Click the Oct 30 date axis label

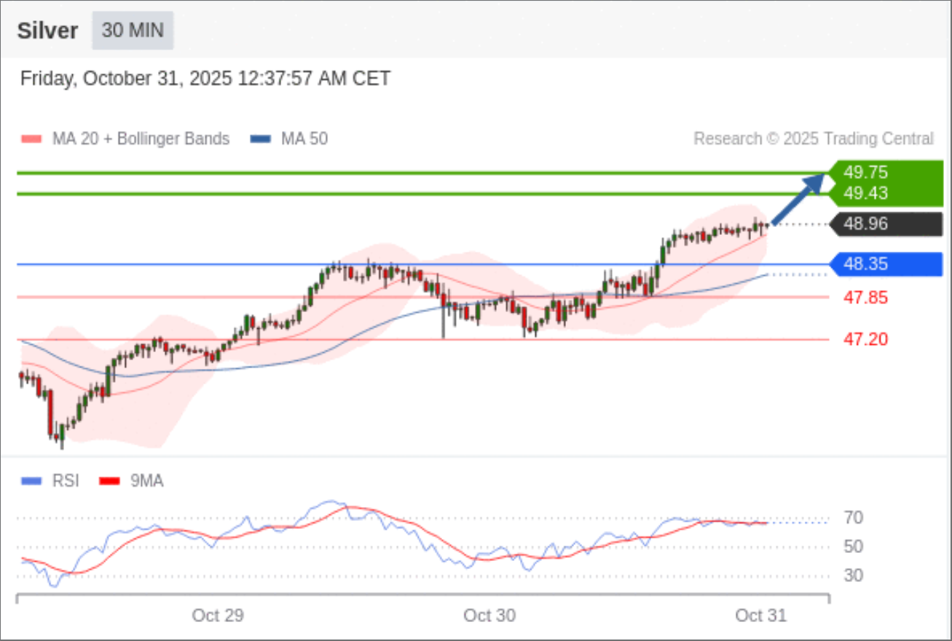click(x=489, y=616)
